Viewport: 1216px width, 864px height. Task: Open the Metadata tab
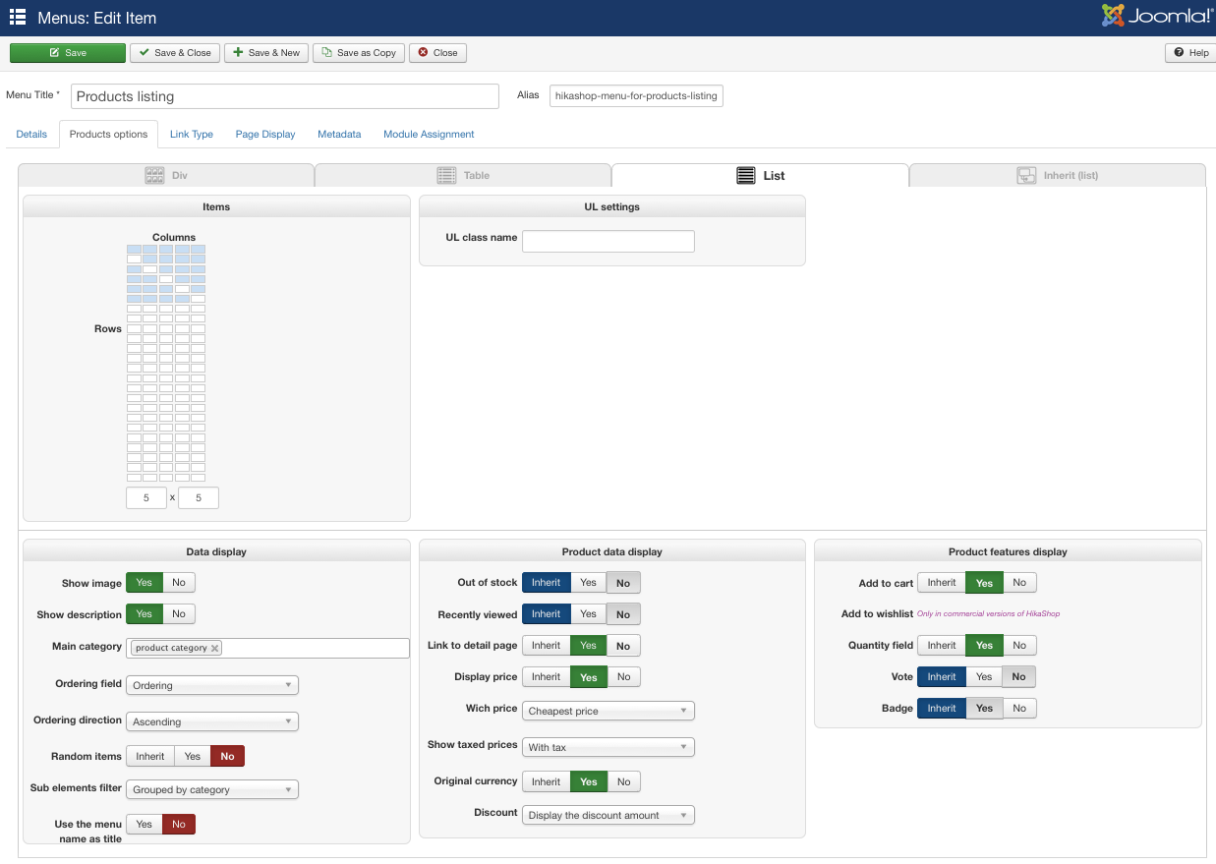[x=339, y=134]
